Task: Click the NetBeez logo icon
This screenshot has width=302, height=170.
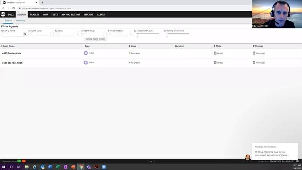Action: 3,14
